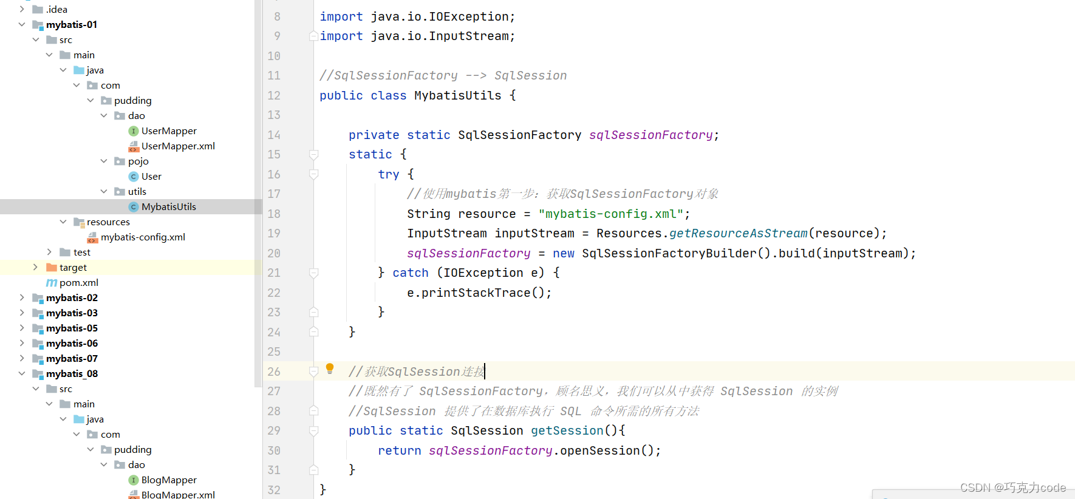The height and width of the screenshot is (499, 1075).
Task: Toggle fold end marker at line 23
Action: tap(314, 312)
